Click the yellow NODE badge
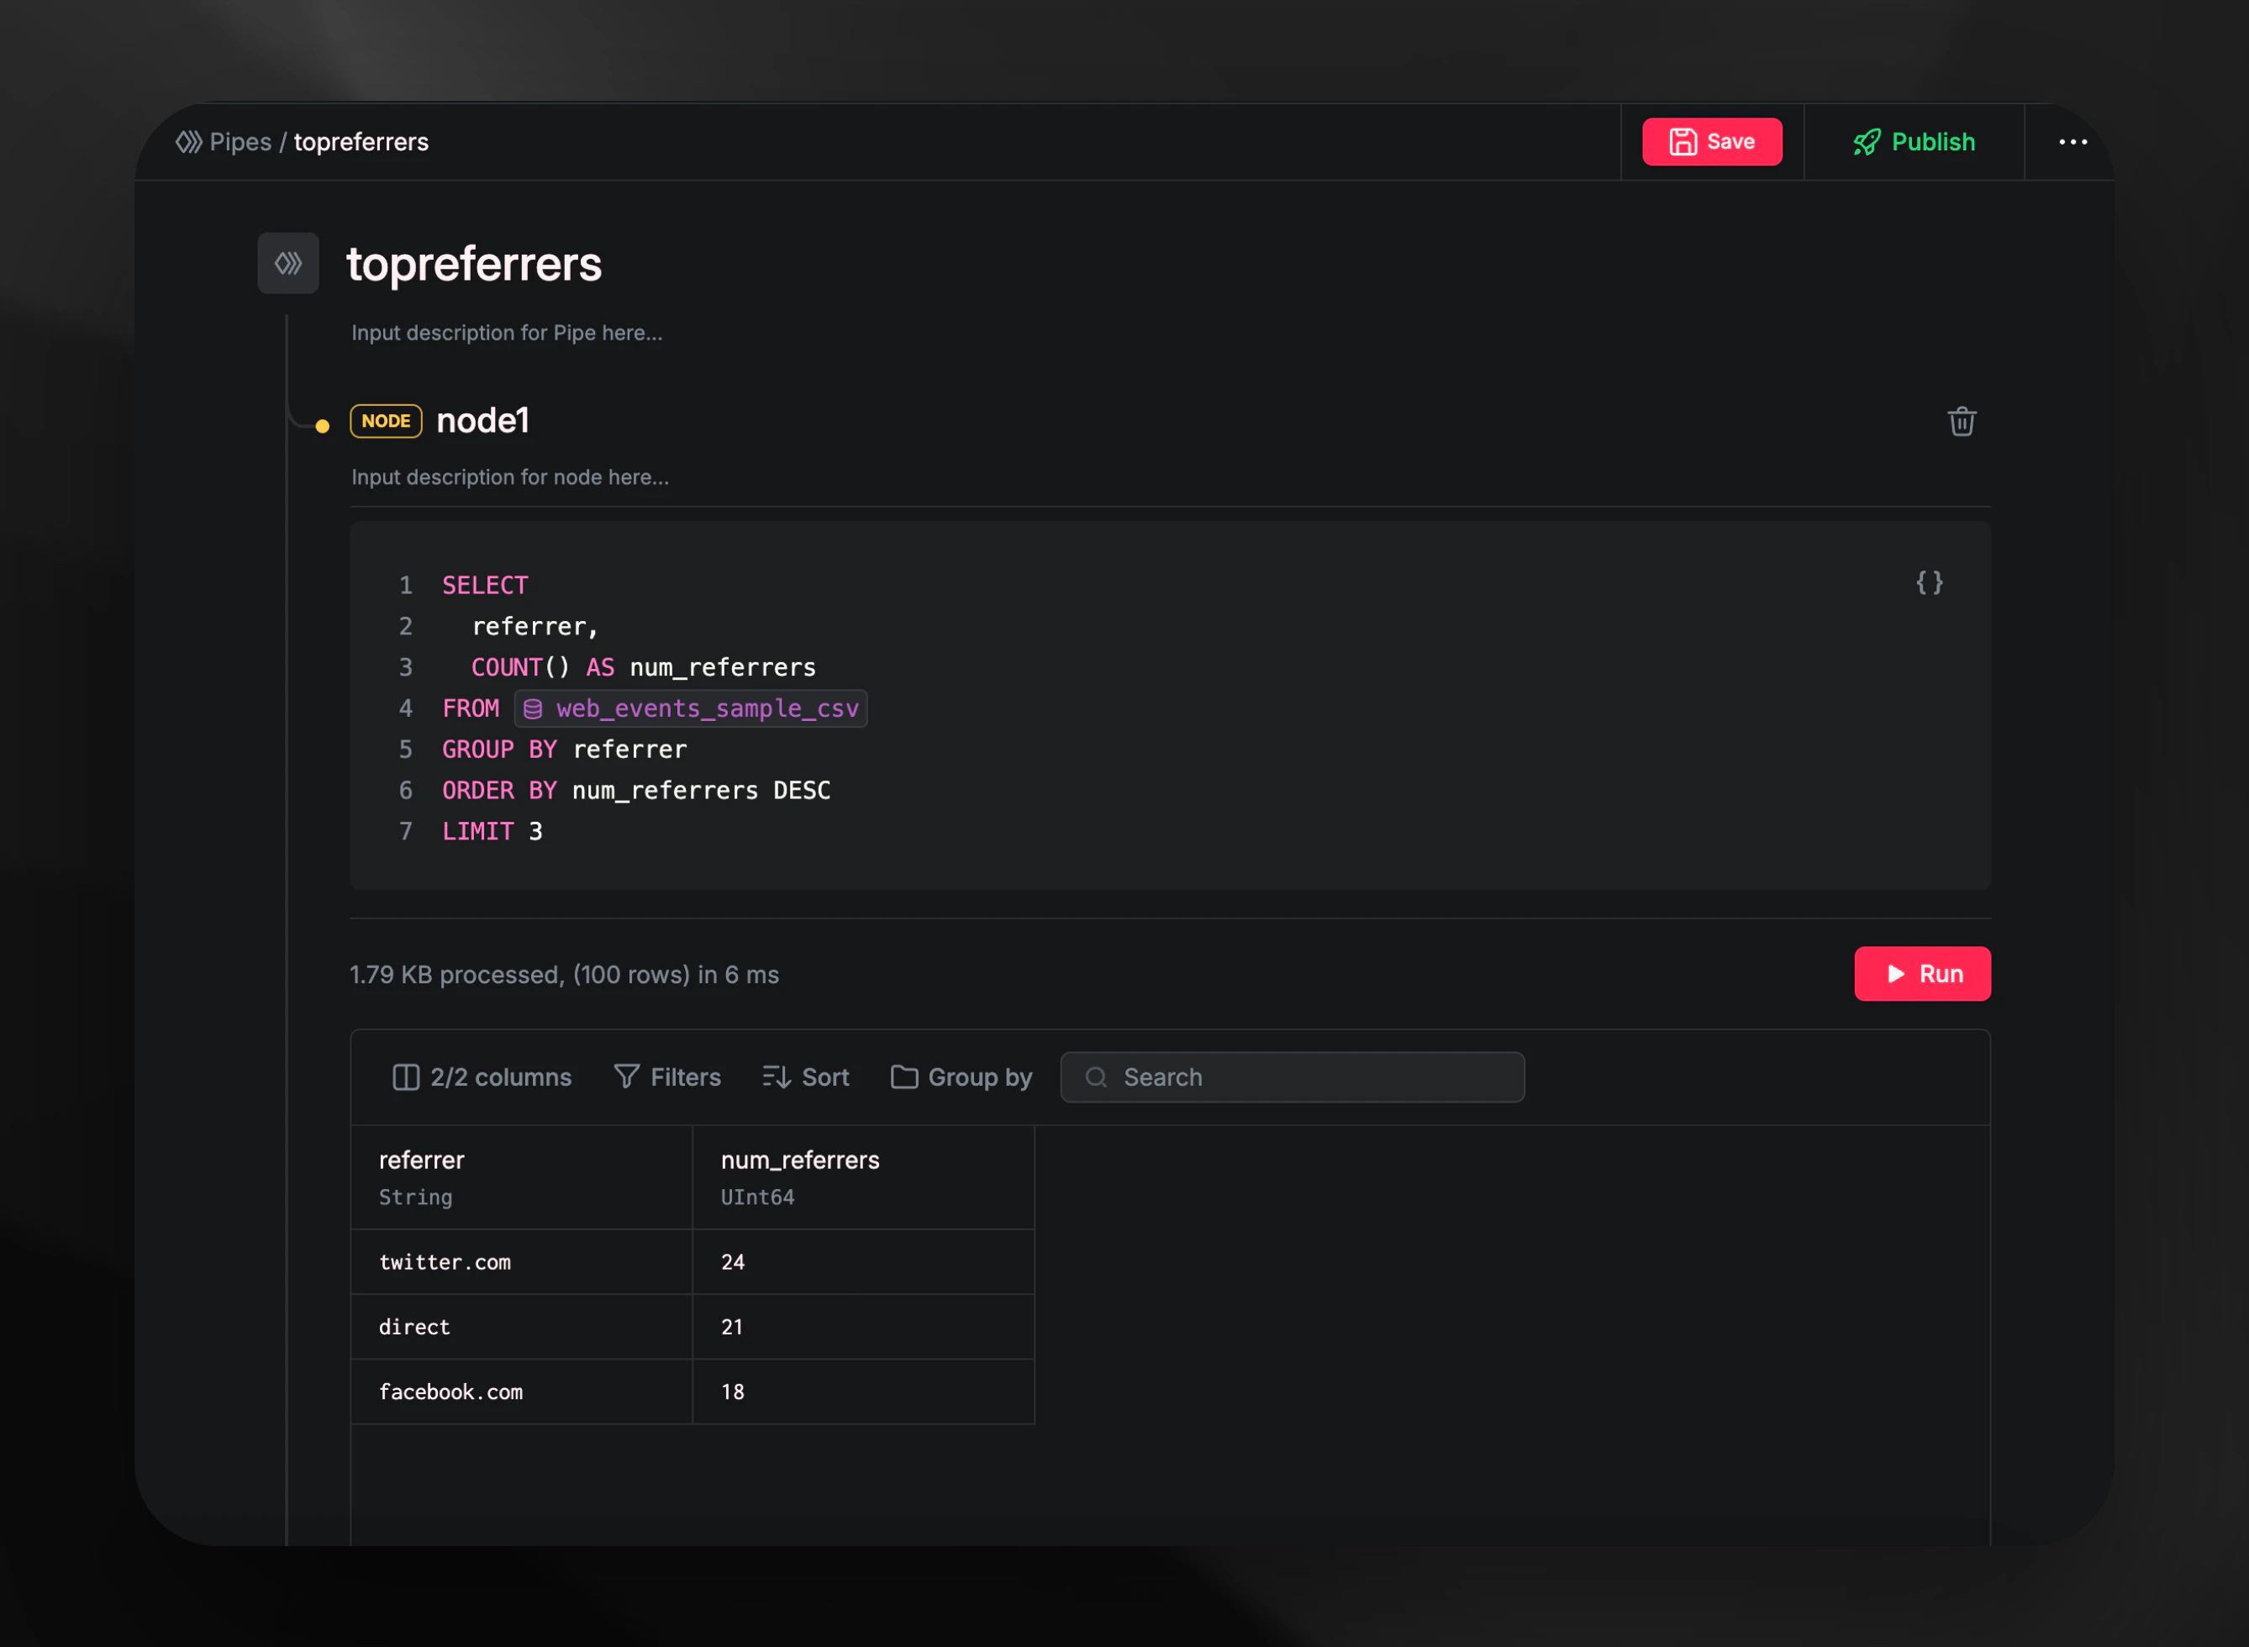 coord(386,421)
